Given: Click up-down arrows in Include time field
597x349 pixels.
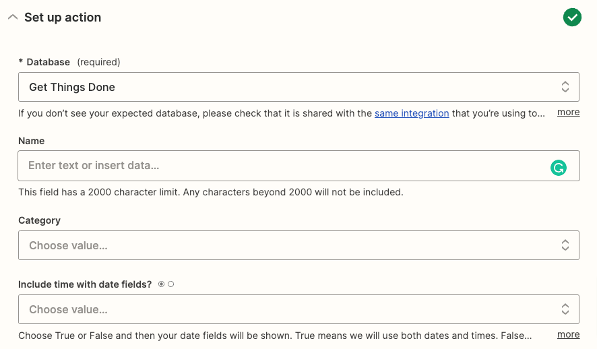Looking at the screenshot, I should coord(565,309).
